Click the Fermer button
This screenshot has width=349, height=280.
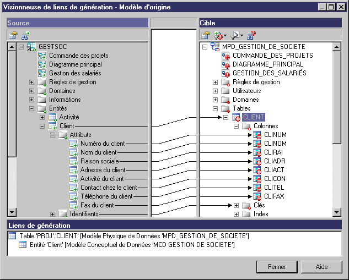tap(276, 266)
